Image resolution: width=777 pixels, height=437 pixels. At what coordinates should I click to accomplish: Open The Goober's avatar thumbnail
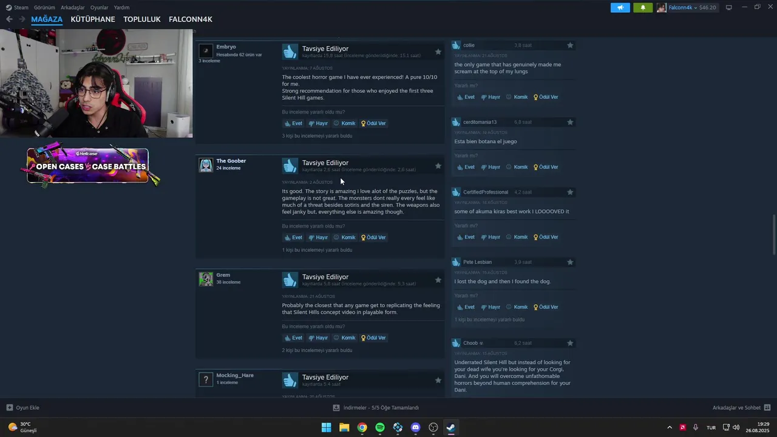[x=206, y=165]
